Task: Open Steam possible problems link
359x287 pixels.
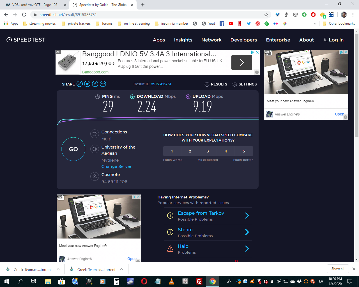Action: pos(185,230)
